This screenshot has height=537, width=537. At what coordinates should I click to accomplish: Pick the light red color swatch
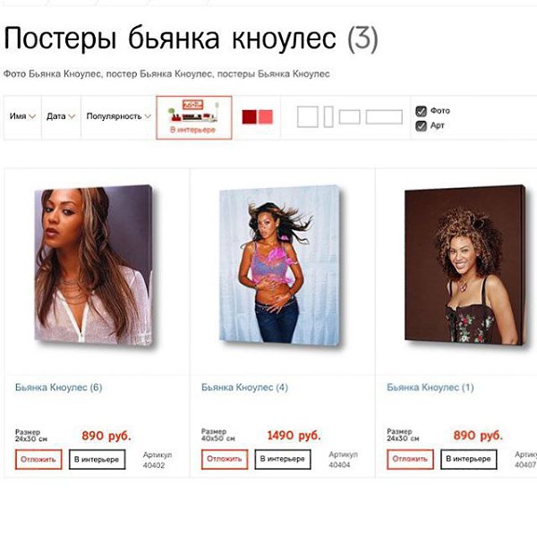tap(266, 116)
